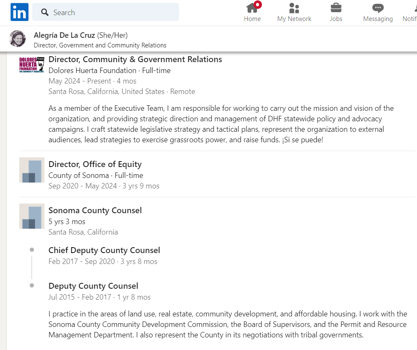The image size is (417, 350).
Task: Open the Messaging chat bubble icon
Action: 378,8
